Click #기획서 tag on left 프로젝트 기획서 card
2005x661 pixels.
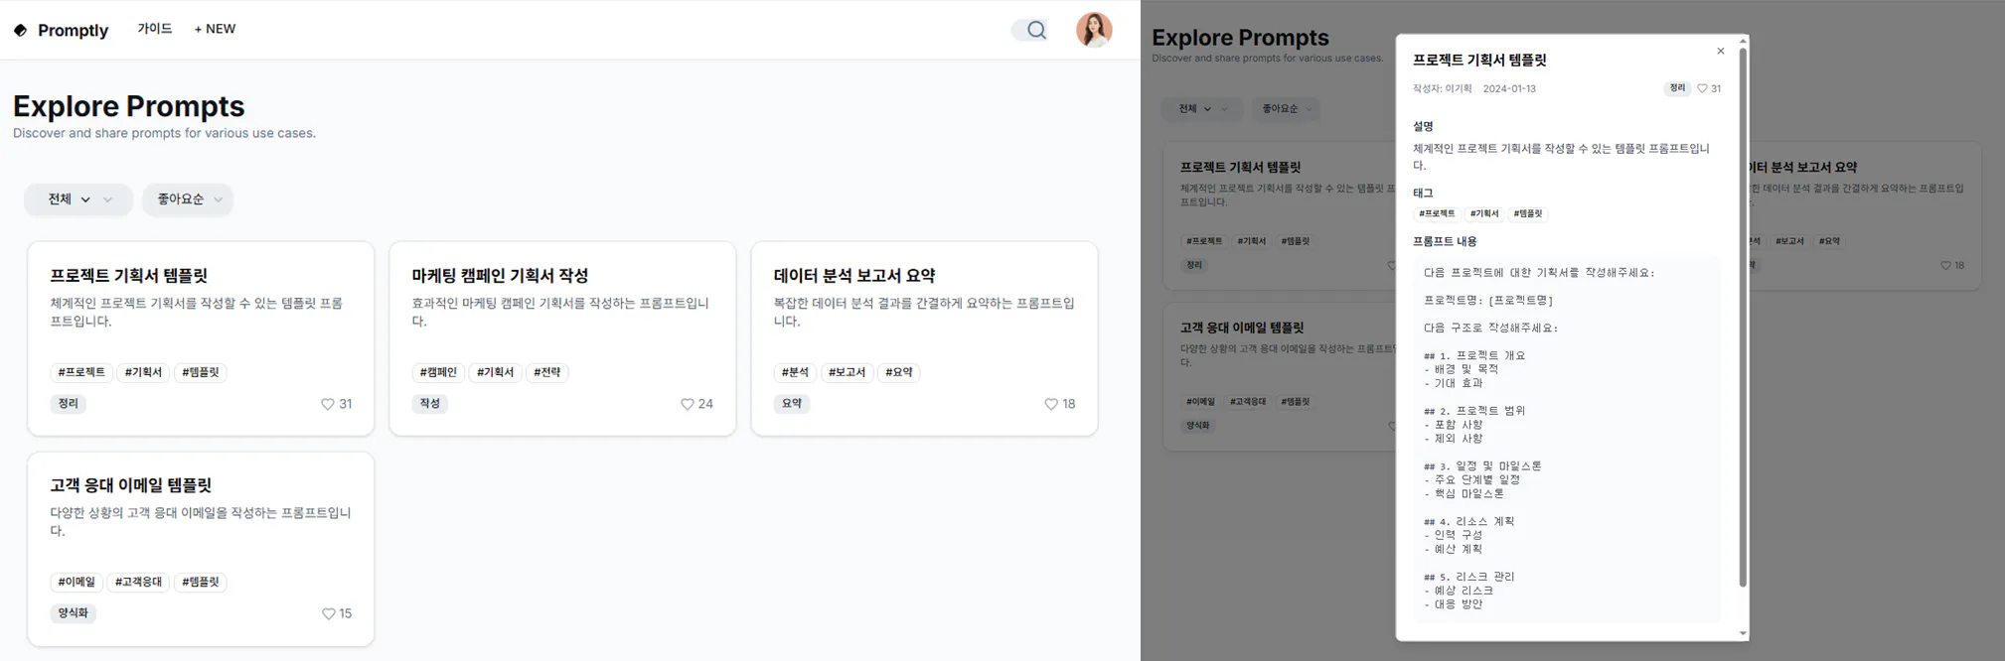[143, 372]
